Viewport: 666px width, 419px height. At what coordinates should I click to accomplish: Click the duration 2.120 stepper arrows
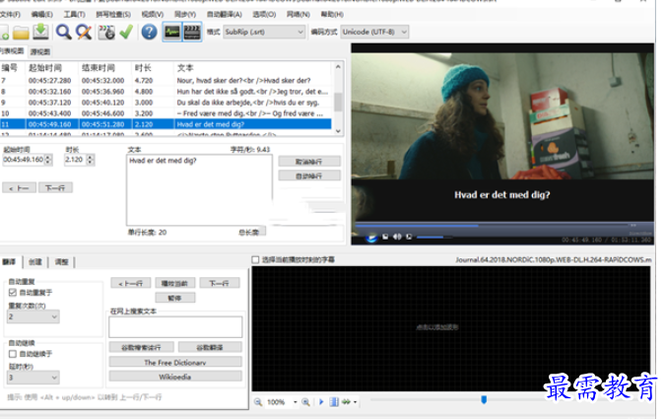click(x=90, y=160)
